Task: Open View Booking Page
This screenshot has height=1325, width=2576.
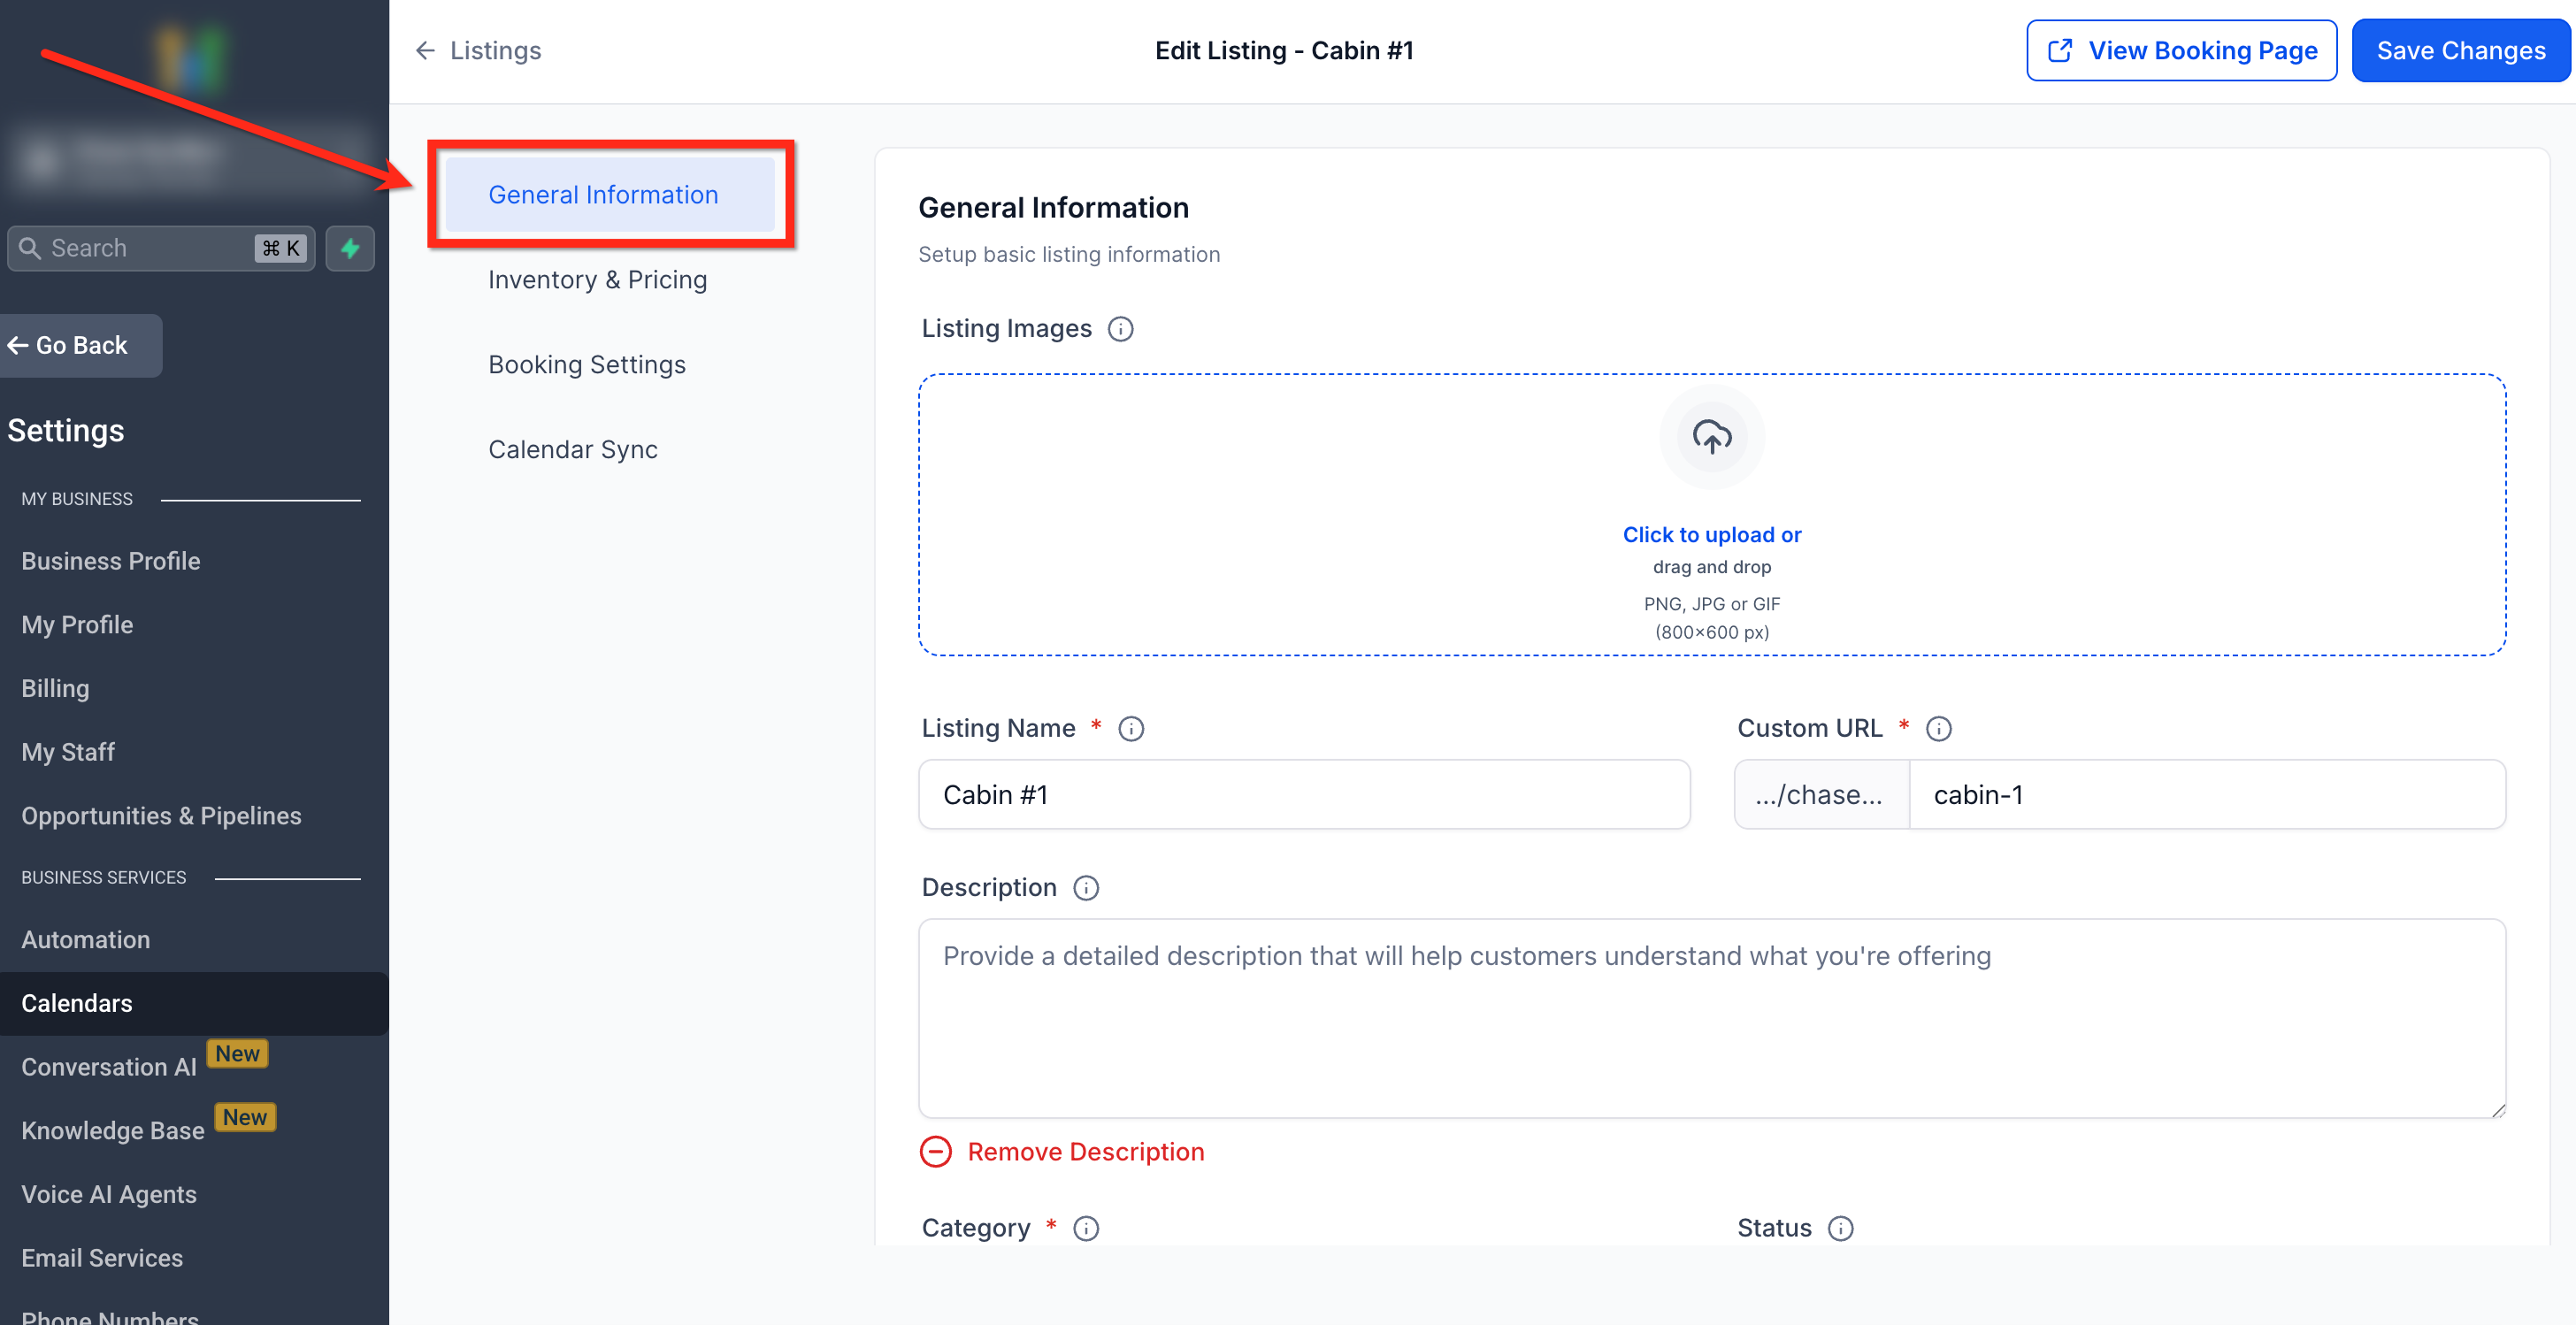Action: [x=2181, y=51]
